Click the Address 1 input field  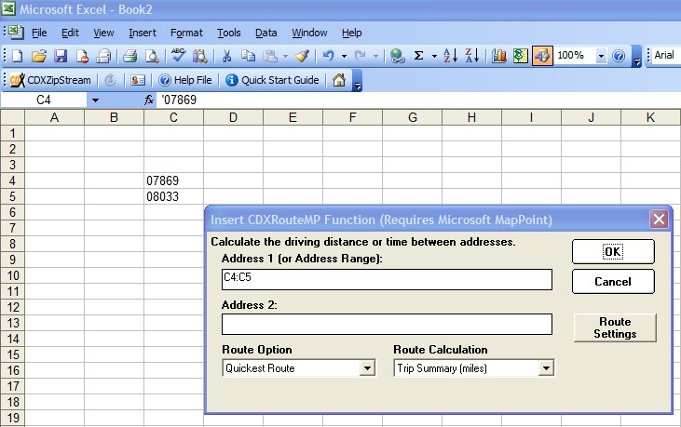(x=387, y=279)
